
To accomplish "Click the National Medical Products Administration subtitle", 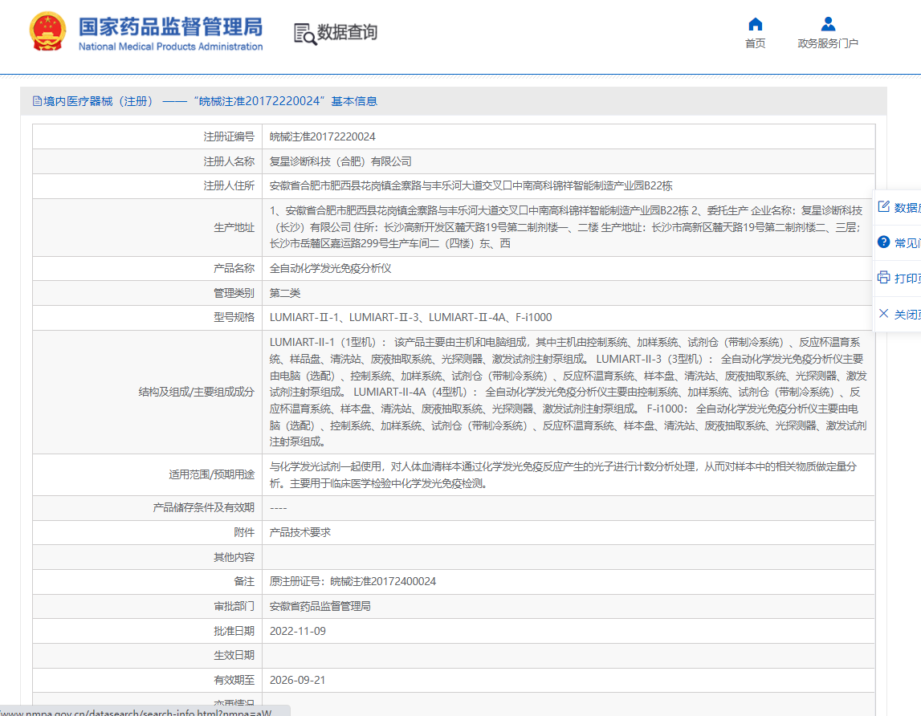I will click(x=170, y=47).
